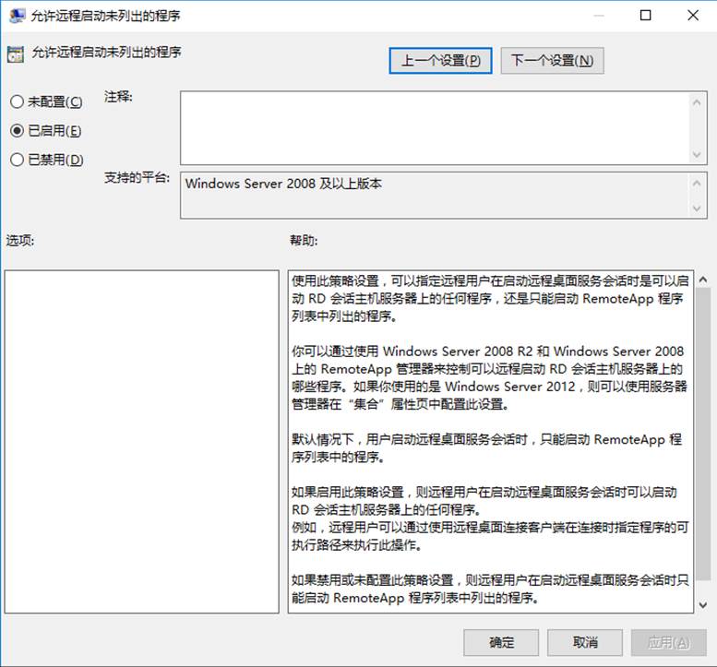Image resolution: width=717 pixels, height=667 pixels.
Task: Click the text 'Windows Server 2008 及以上版本'
Action: (x=283, y=184)
